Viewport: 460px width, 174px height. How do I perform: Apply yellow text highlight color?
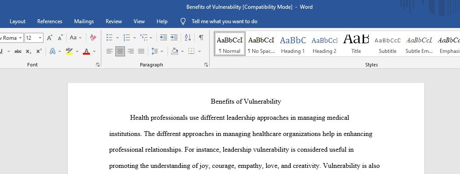point(69,51)
